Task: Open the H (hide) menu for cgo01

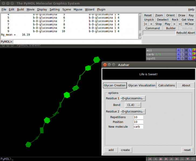Action: point(186,58)
